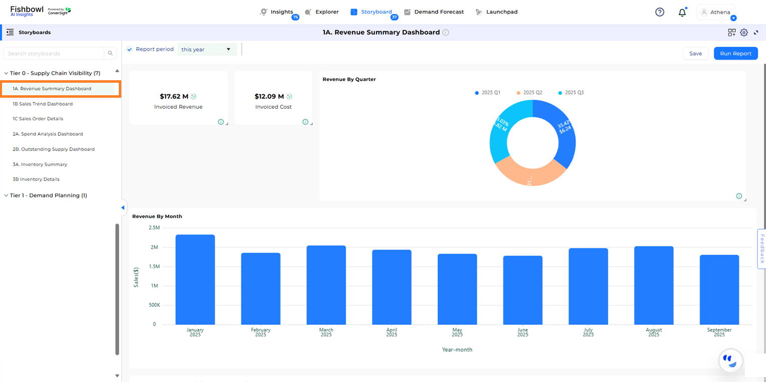Click the add widget icon
The height and width of the screenshot is (382, 766).
click(x=731, y=32)
